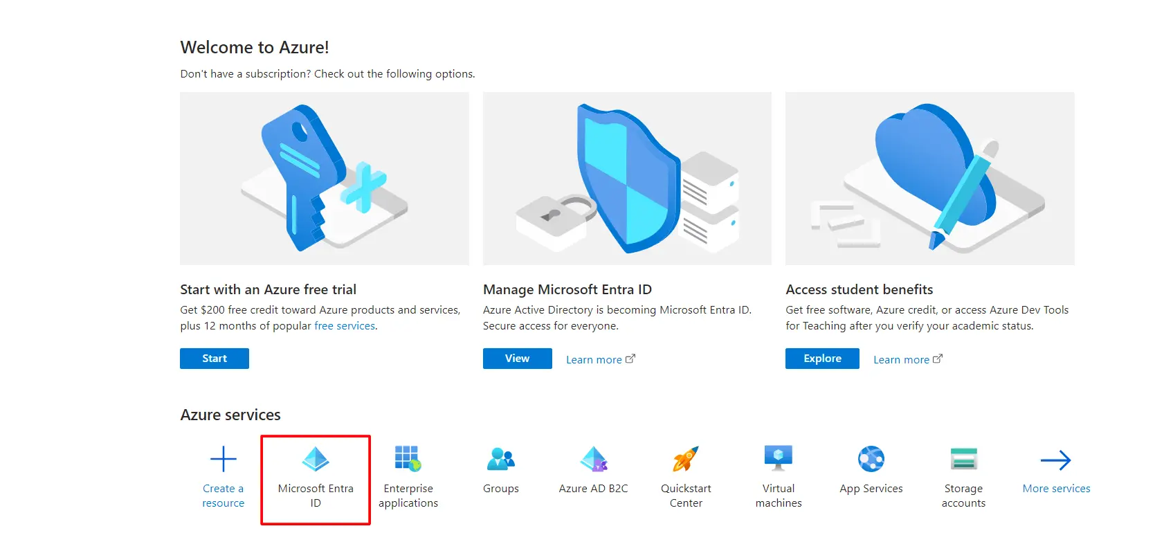
Task: Click the cloud and pencil student illustration
Action: pyautogui.click(x=930, y=179)
